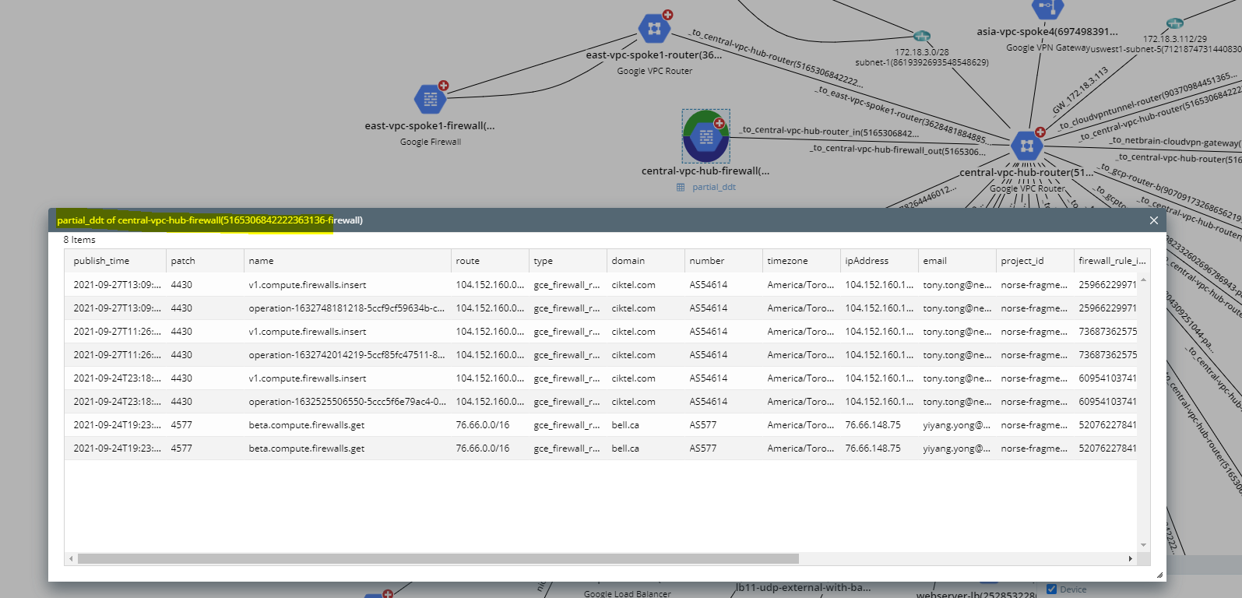Click the horizontal scrollbar left arrow

(71, 558)
